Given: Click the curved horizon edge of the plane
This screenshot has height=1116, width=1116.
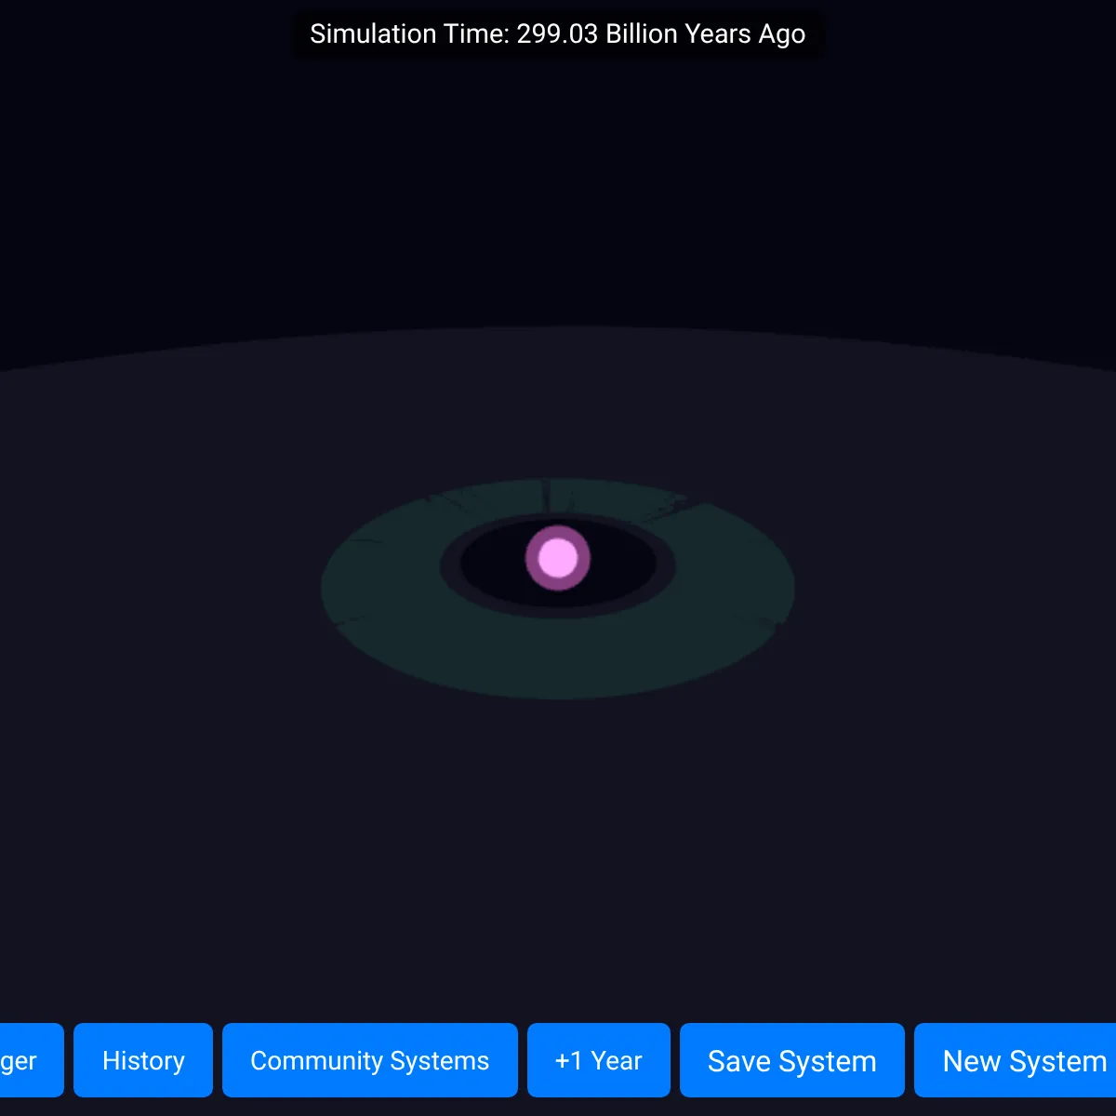Looking at the screenshot, I should coord(558,326).
